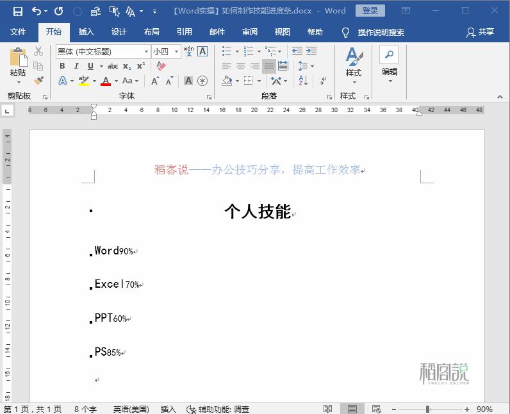Image resolution: width=510 pixels, height=414 pixels.
Task: Click the zoom slider handle
Action: pos(428,409)
